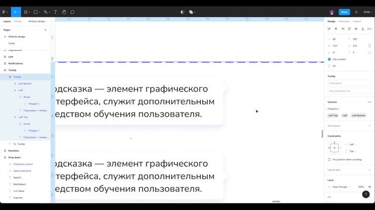Select the Hand tool
The height and width of the screenshot is (210, 375).
pos(64,12)
